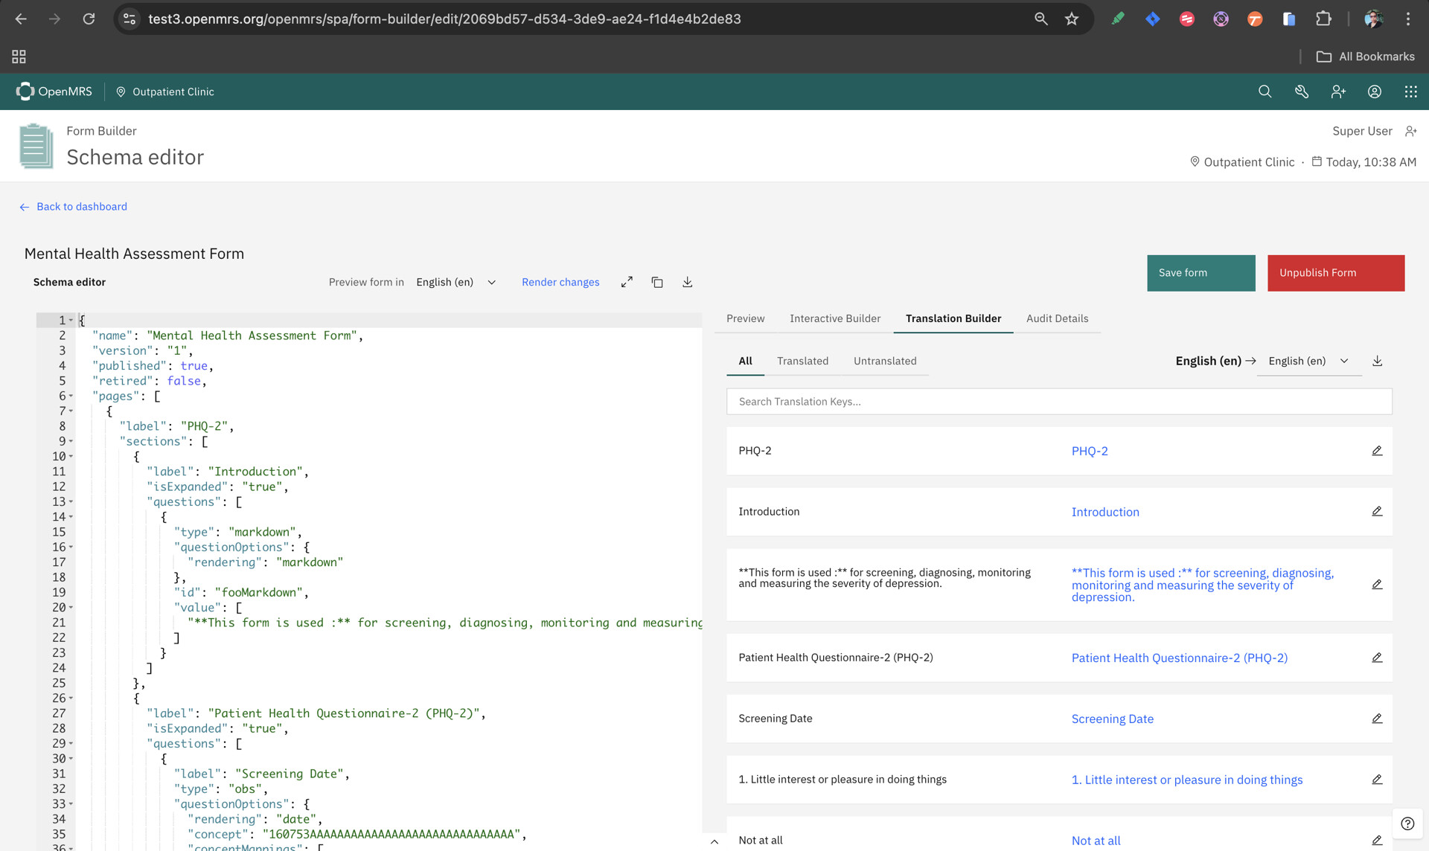The height and width of the screenshot is (851, 1429).
Task: Collapse the fold at line 26
Action: pos(71,698)
